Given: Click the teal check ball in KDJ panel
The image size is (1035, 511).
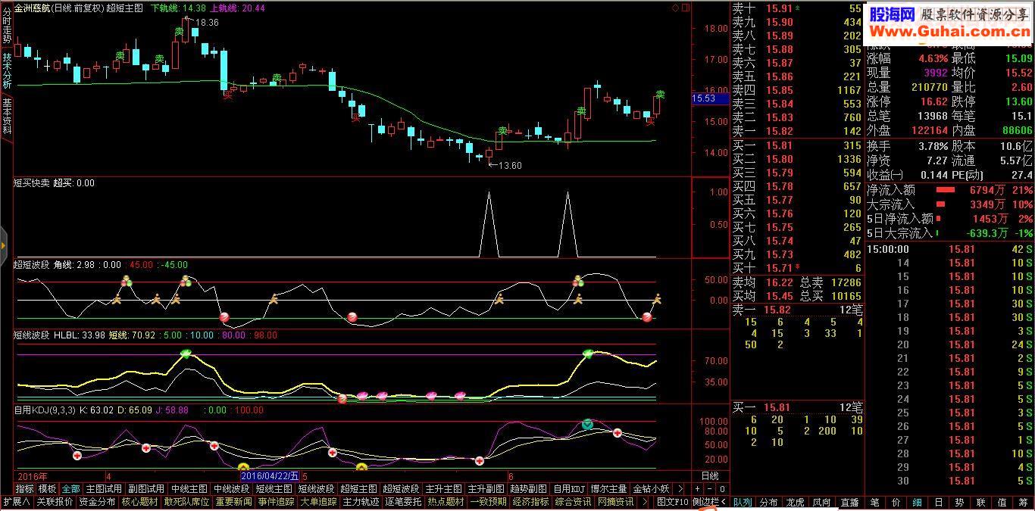Looking at the screenshot, I should [x=587, y=425].
